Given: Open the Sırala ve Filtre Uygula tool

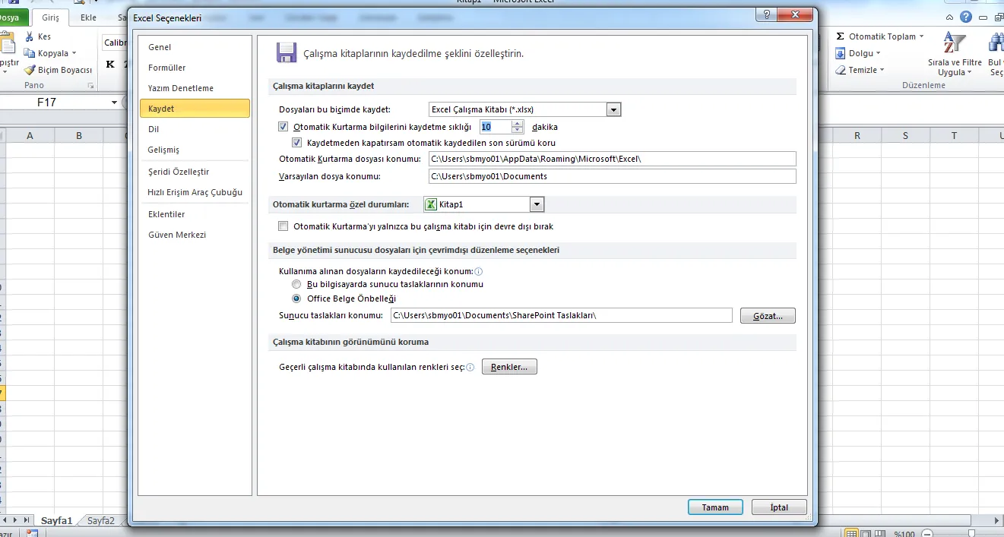Looking at the screenshot, I should tap(955, 54).
